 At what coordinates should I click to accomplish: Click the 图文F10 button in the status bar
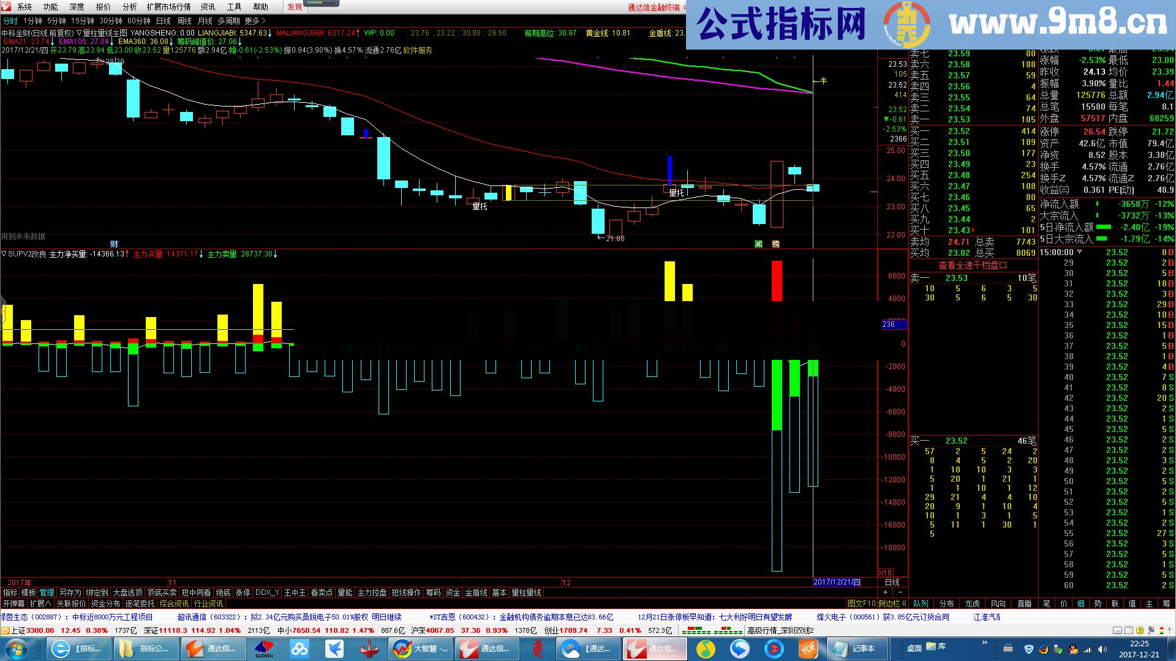pos(862,603)
